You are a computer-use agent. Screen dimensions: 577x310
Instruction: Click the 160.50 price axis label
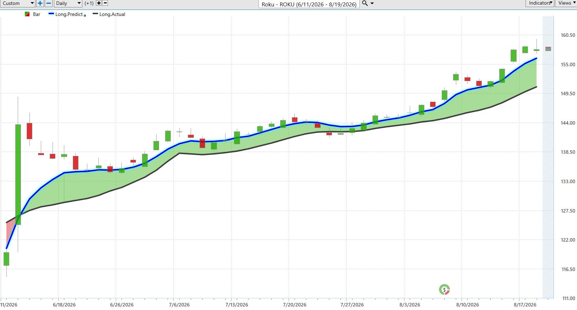tap(568, 35)
